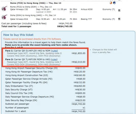The image size is (136, 114).
Task: Click the blue moon red-eye icon
Action: [x=114, y=3]
